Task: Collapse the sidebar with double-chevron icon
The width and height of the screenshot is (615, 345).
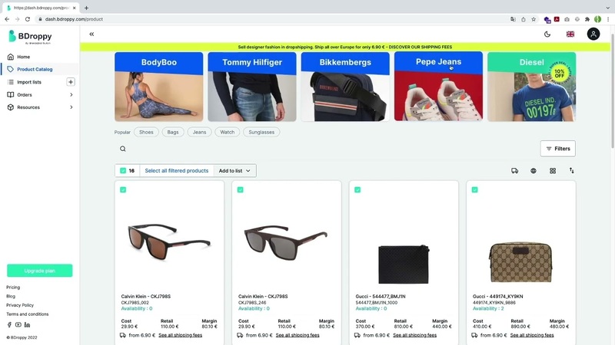Action: pyautogui.click(x=91, y=34)
